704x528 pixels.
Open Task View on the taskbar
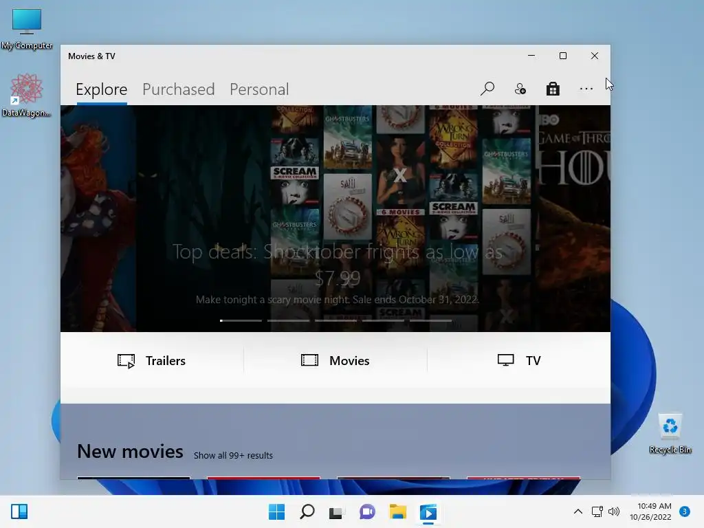(335, 512)
